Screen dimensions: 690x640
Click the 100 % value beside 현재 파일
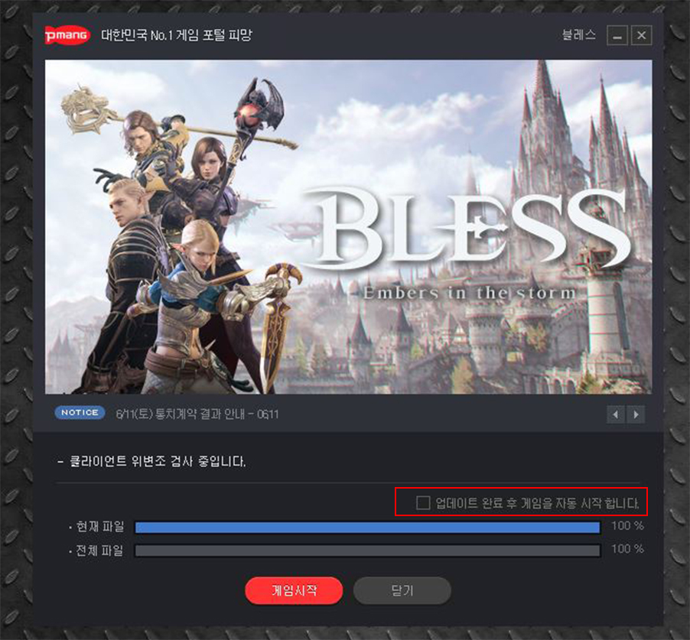click(627, 525)
